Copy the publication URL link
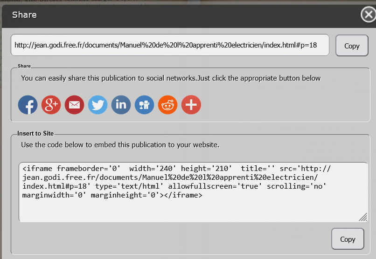The height and width of the screenshot is (259, 376). (352, 46)
